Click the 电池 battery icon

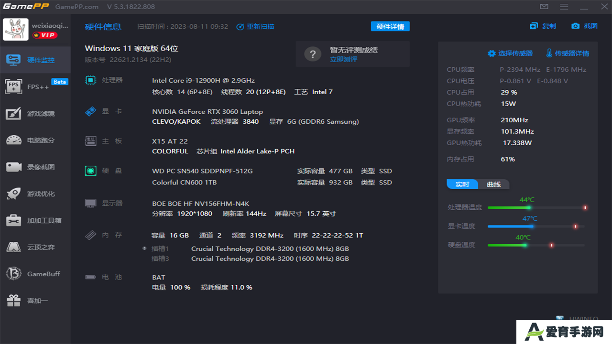pos(90,277)
